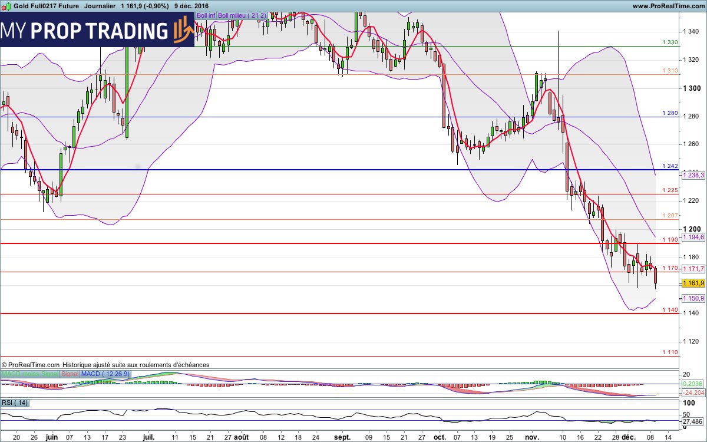Screen dimensions: 707x442
Task: Click the bold 1 200 price axis label
Action: 692,229
